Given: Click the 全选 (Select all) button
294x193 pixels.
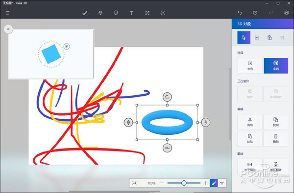Looking at the screenshot, I should pos(250,65).
